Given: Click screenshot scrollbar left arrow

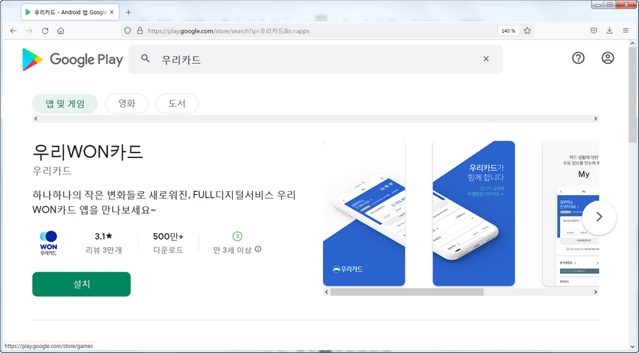Looking at the screenshot, I should pos(327,292).
